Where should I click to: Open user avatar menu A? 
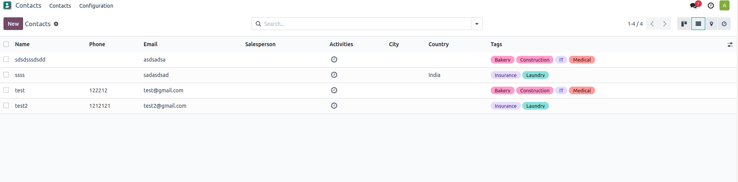click(725, 5)
